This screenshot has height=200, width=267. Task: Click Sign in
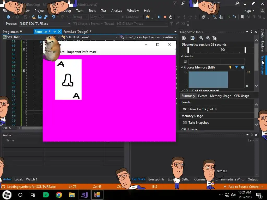[x=249, y=11]
